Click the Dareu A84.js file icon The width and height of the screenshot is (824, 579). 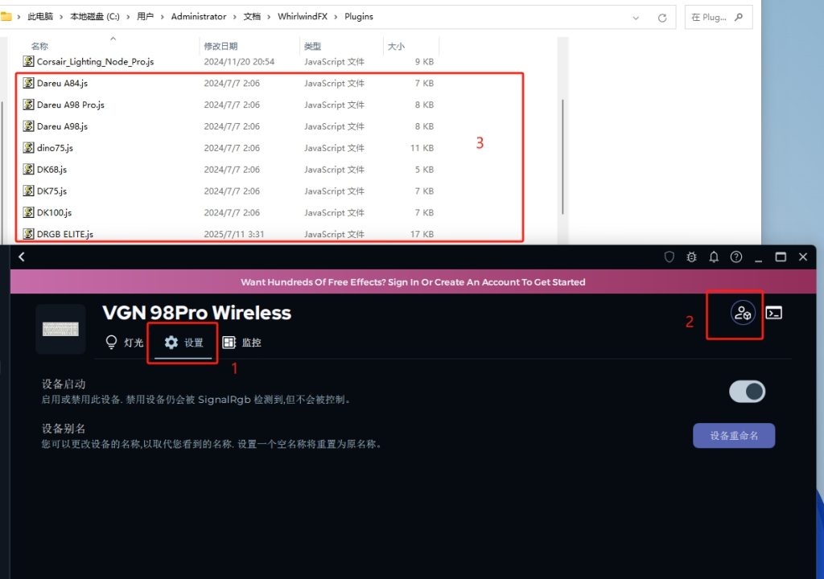tap(28, 83)
